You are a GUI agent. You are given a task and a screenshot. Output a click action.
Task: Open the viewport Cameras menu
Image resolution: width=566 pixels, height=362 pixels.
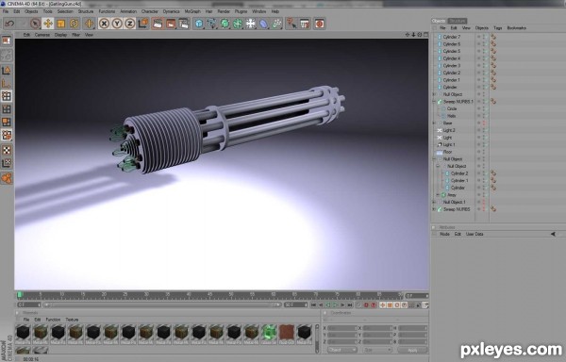42,35
